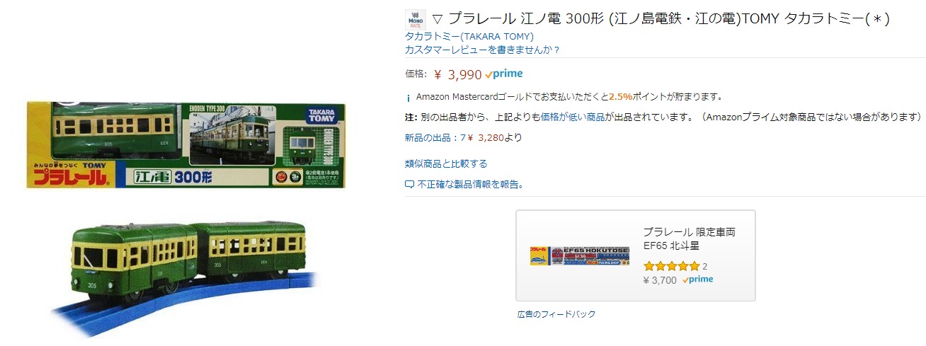Viewport: 926px width, 346px height.
Task: Click the review count 2 in the ad
Action: point(704,267)
